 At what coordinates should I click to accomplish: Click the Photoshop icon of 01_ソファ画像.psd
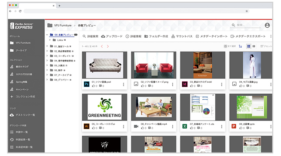point(87,84)
